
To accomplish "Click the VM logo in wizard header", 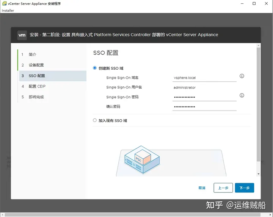I will 22,35.
